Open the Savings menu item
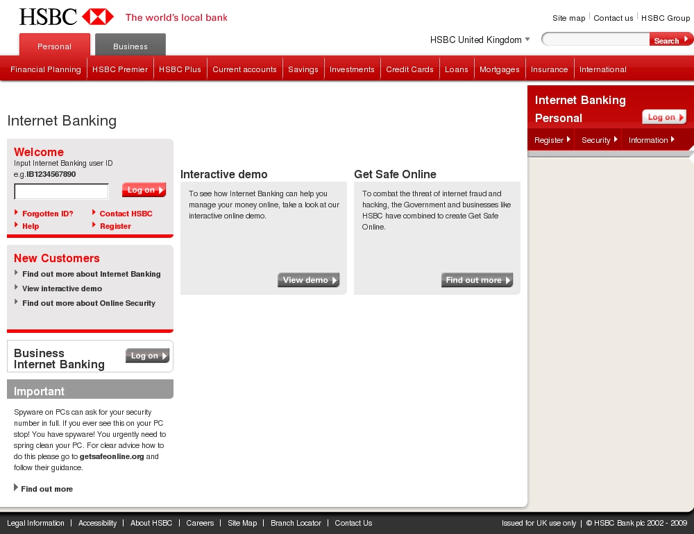The height and width of the screenshot is (534, 694). click(303, 69)
